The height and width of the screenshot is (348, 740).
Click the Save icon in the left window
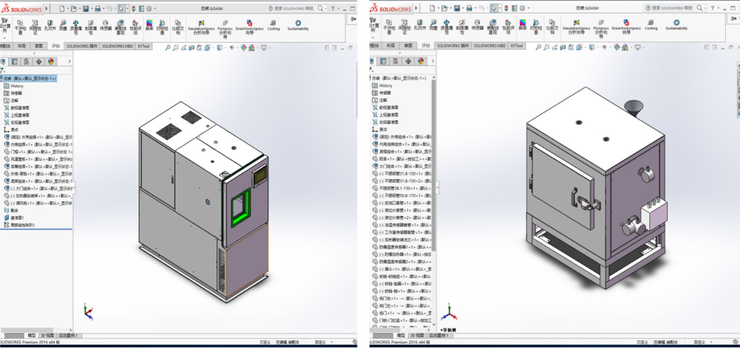86,8
